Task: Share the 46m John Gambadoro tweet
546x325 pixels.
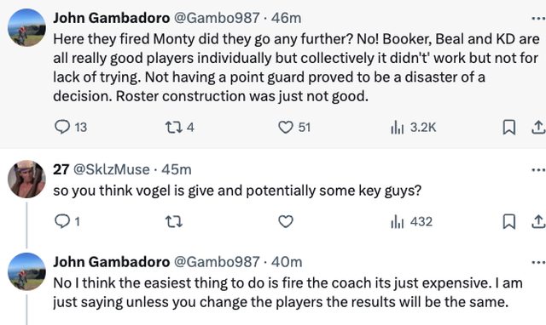Action: click(538, 127)
